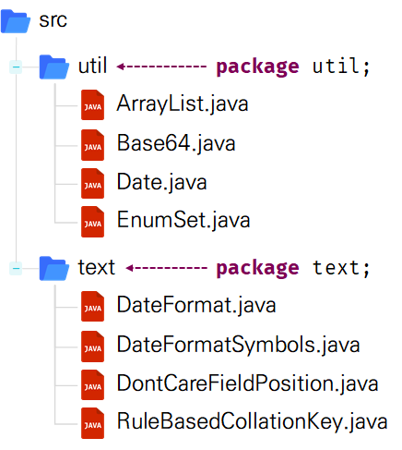Click the Java icon beside EnumSet.java
Image resolution: width=402 pixels, height=450 pixels.
click(x=92, y=222)
